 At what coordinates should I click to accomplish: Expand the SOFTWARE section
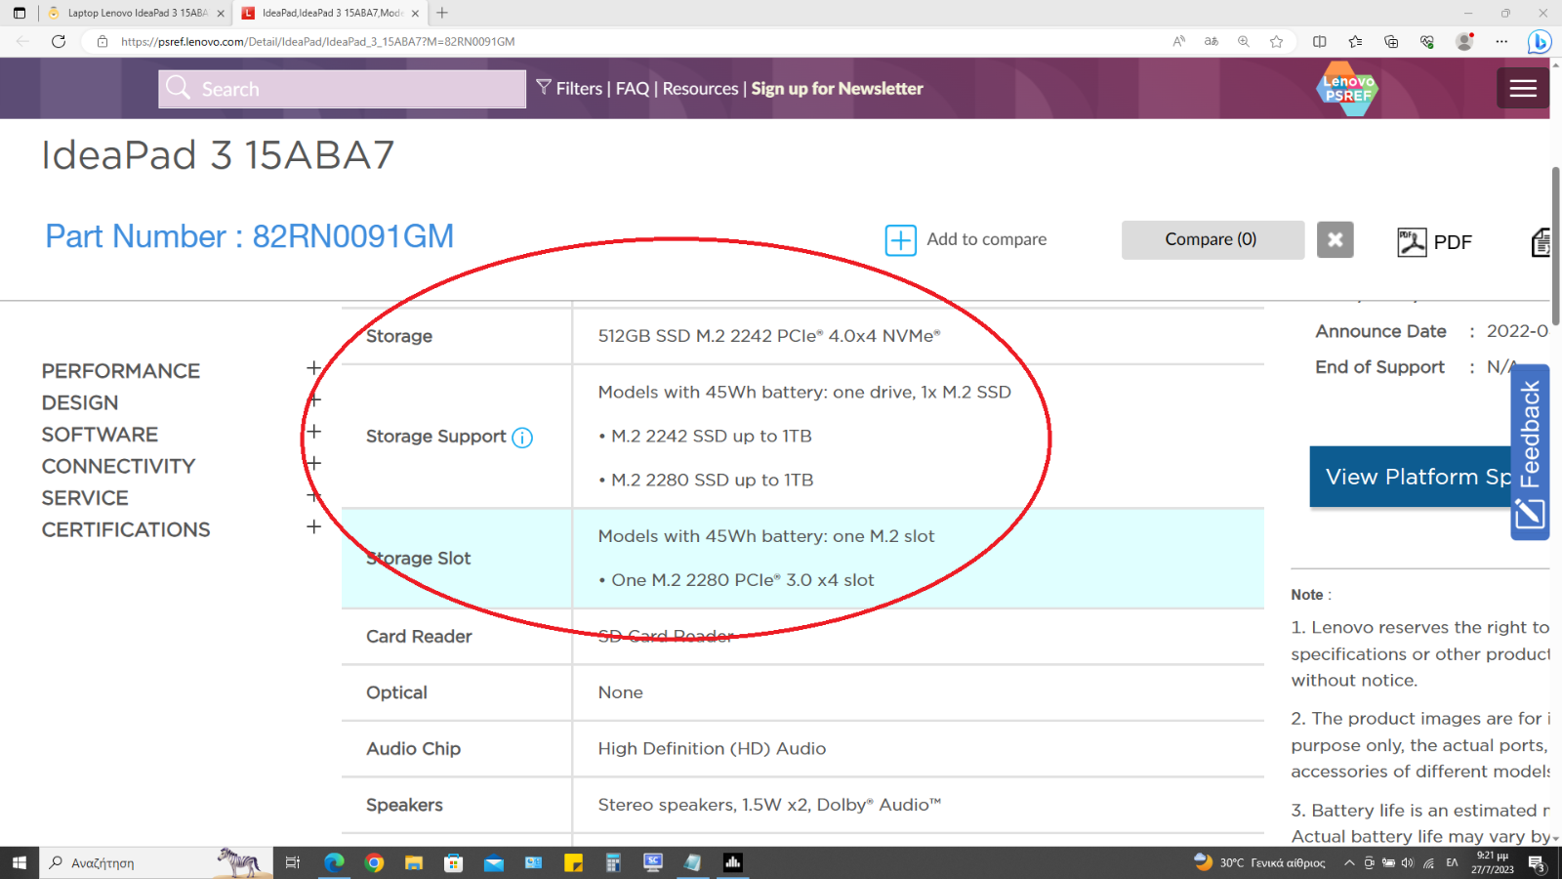(313, 432)
